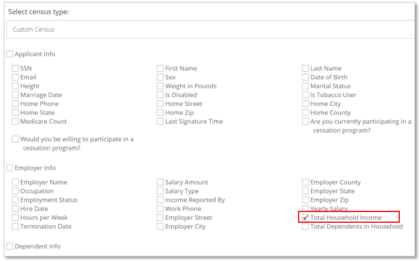Tick the Last Name checkbox
The height and width of the screenshot is (261, 419).
[305, 68]
